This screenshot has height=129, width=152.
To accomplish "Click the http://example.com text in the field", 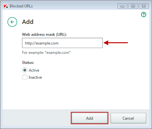I will [42, 43].
